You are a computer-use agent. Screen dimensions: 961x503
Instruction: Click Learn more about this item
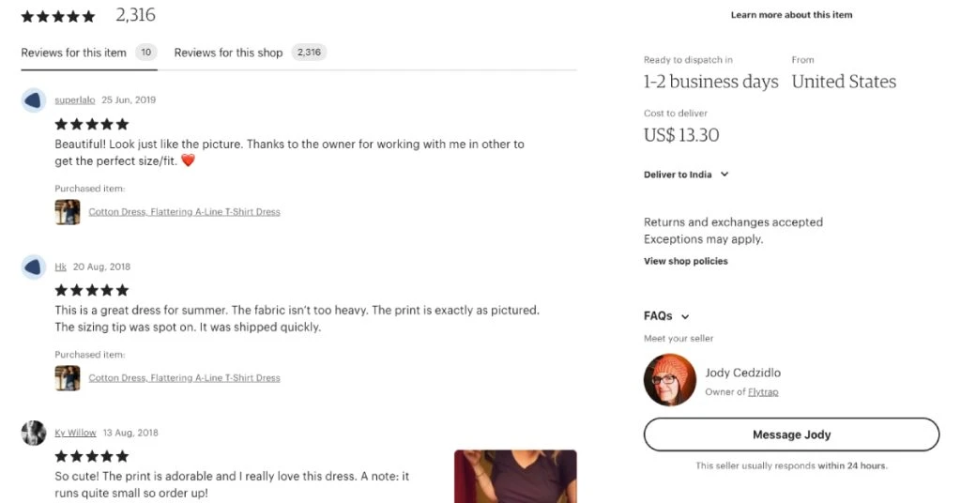coord(791,15)
